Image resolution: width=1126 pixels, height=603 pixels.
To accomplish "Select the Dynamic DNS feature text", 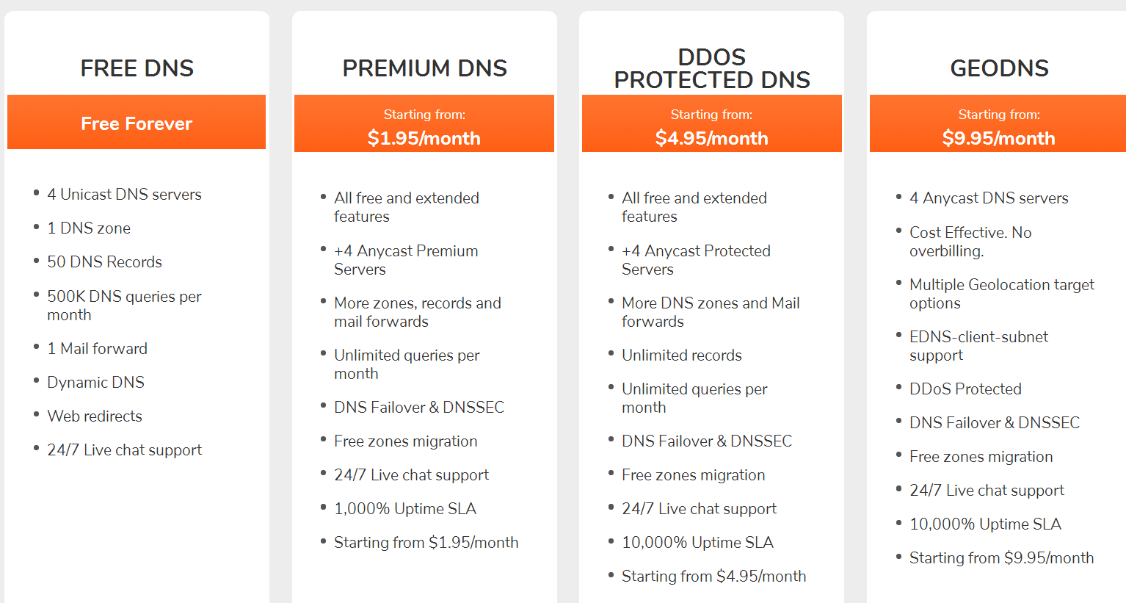I will click(95, 383).
